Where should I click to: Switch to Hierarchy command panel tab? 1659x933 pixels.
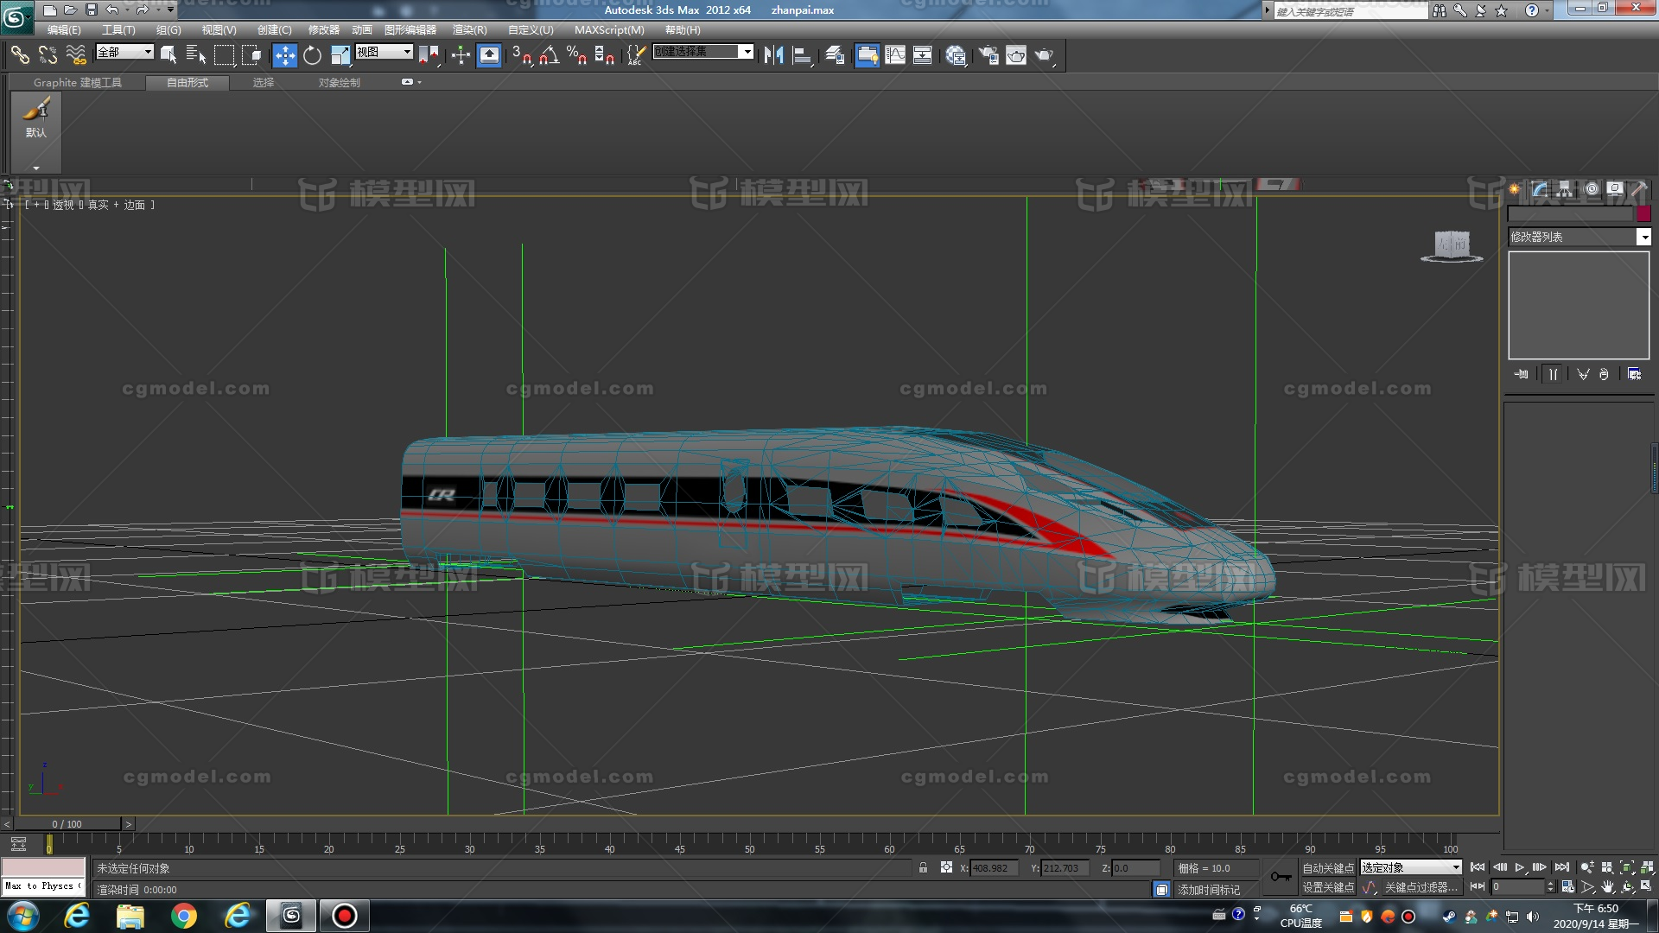pyautogui.click(x=1565, y=188)
